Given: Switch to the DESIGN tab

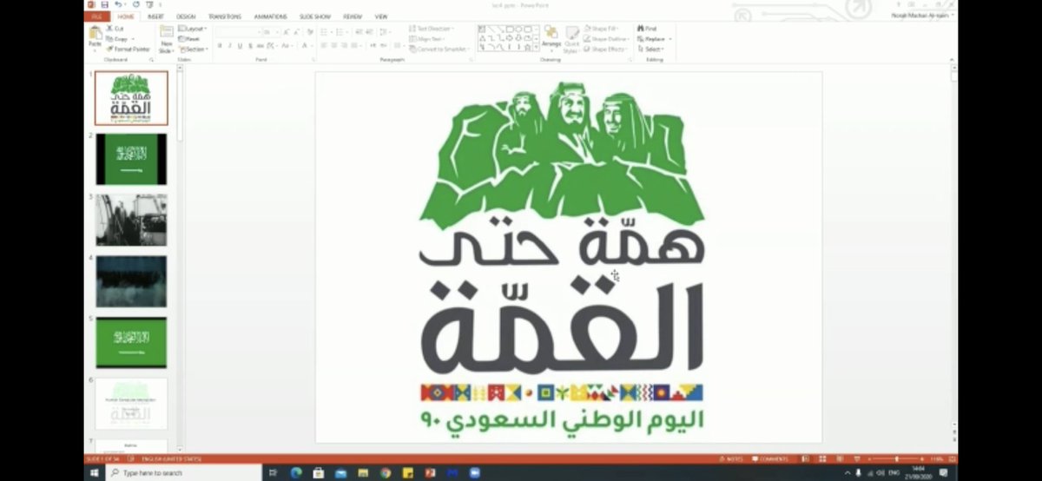Looking at the screenshot, I should (186, 16).
